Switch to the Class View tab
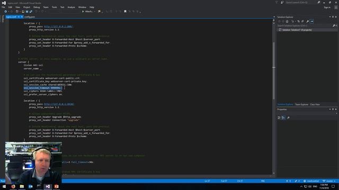This screenshot has height=190, width=339. tap(315, 104)
